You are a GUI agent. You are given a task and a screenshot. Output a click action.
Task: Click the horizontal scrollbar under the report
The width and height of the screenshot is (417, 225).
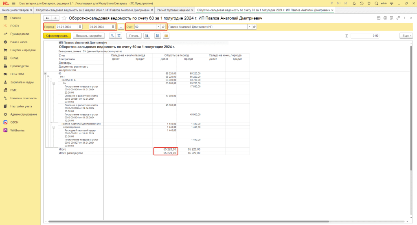pyautogui.click(x=189, y=221)
